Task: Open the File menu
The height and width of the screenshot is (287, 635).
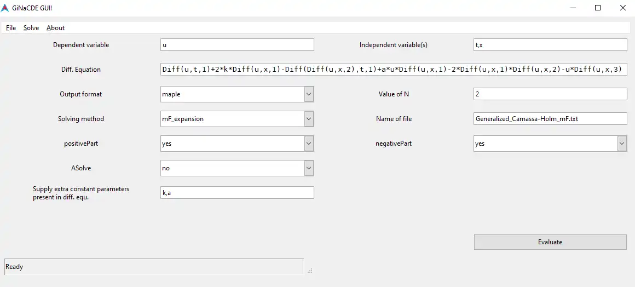Action: point(11,28)
